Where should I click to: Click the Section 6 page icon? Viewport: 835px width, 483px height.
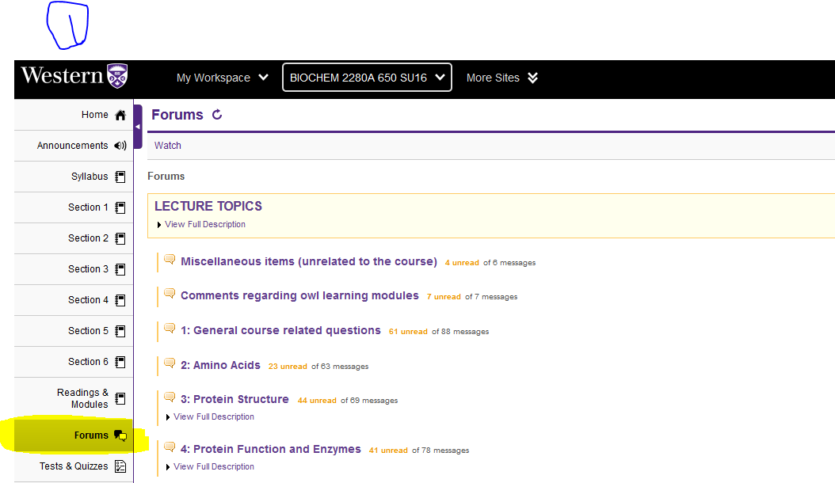pos(120,362)
